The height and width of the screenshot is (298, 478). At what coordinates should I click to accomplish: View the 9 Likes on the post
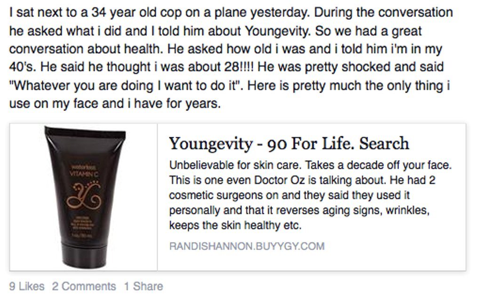tap(25, 285)
